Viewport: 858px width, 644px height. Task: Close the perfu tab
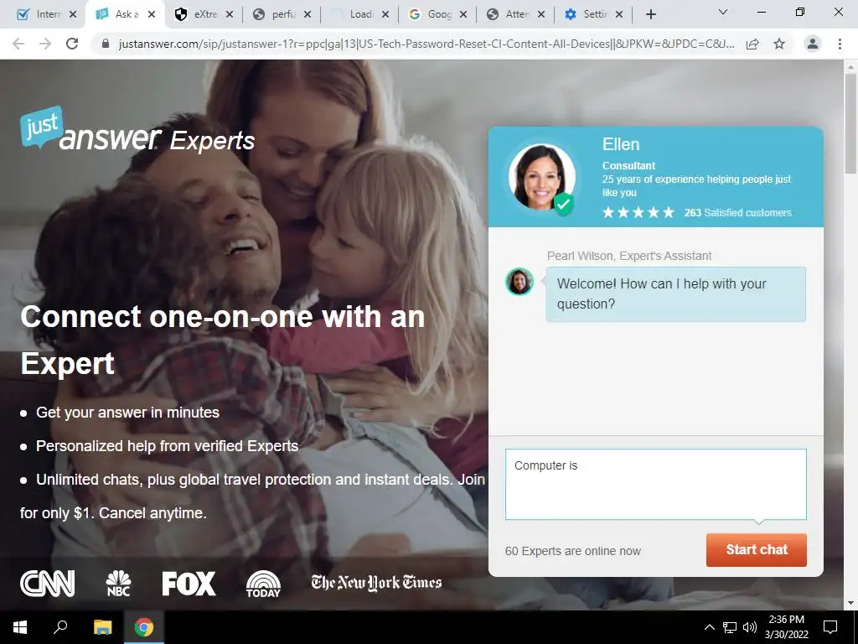308,15
